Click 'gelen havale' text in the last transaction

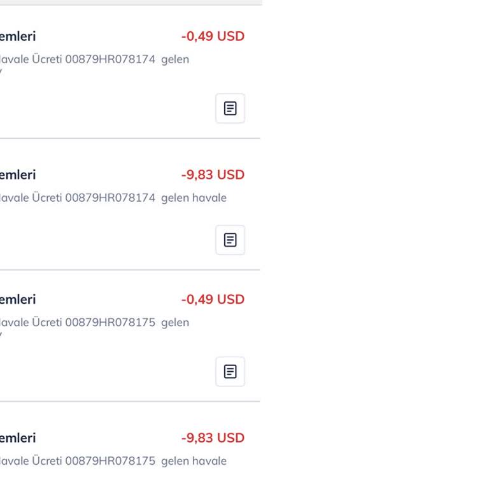coord(194,461)
